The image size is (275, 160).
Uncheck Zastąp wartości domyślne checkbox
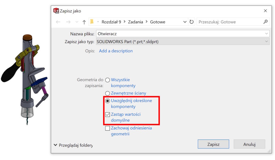point(108,115)
